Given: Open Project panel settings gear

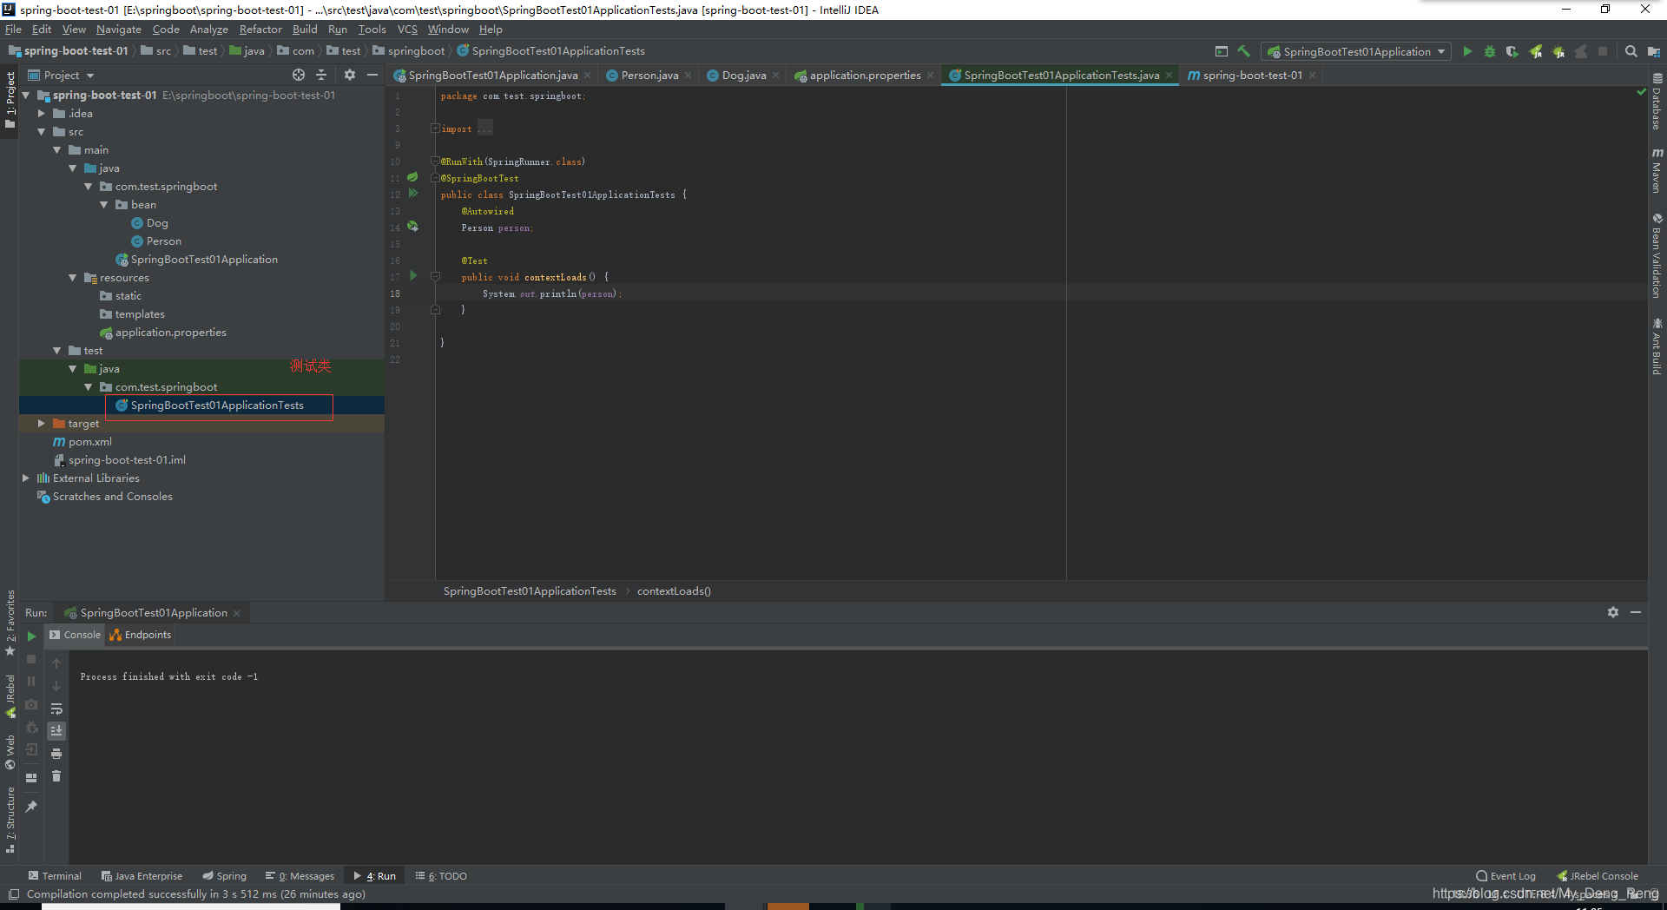Looking at the screenshot, I should [x=350, y=75].
